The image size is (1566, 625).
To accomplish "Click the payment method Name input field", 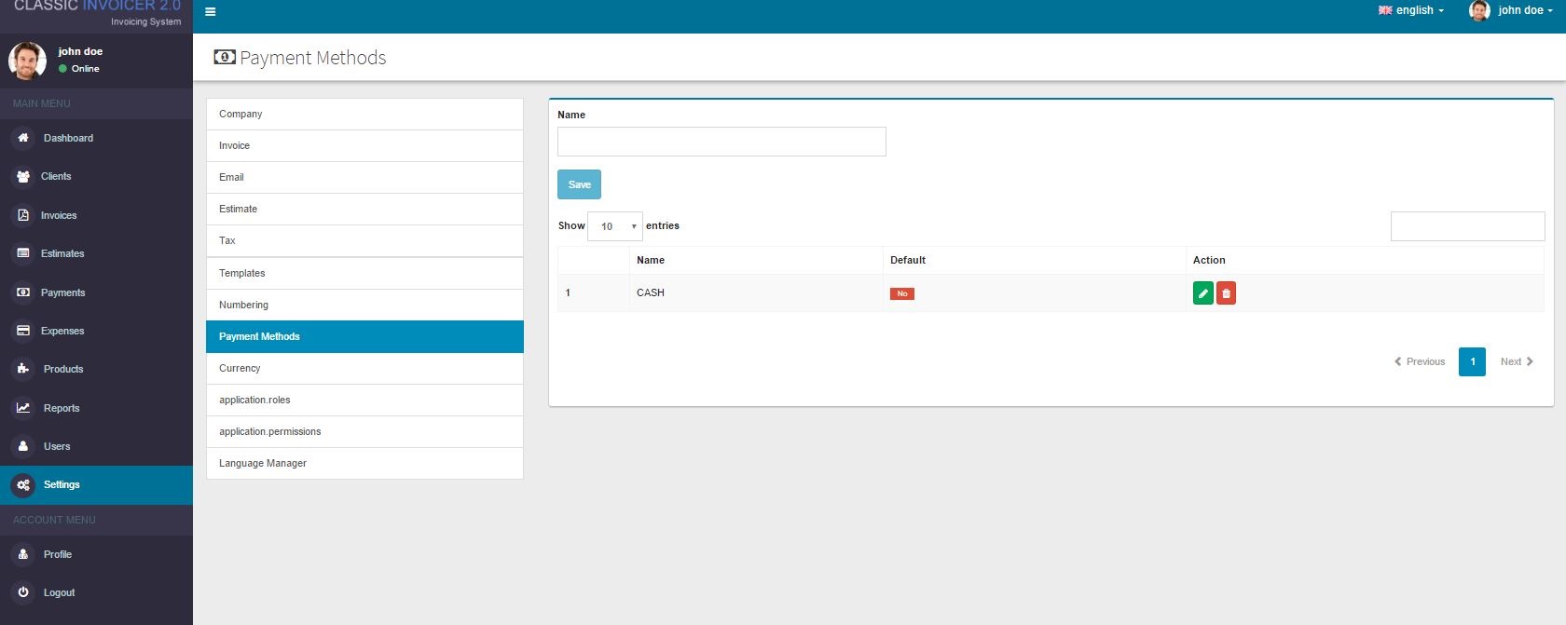I will point(721,142).
